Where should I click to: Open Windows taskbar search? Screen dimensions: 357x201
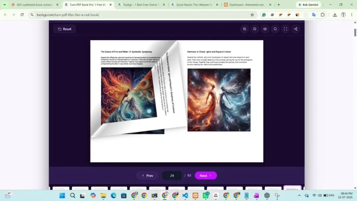(73, 195)
